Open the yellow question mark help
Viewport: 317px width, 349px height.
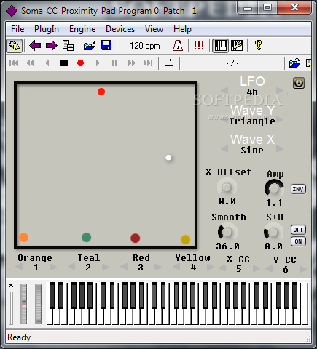[259, 45]
